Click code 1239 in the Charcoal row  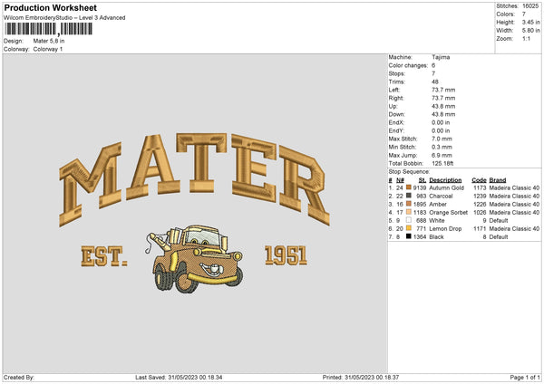point(480,196)
